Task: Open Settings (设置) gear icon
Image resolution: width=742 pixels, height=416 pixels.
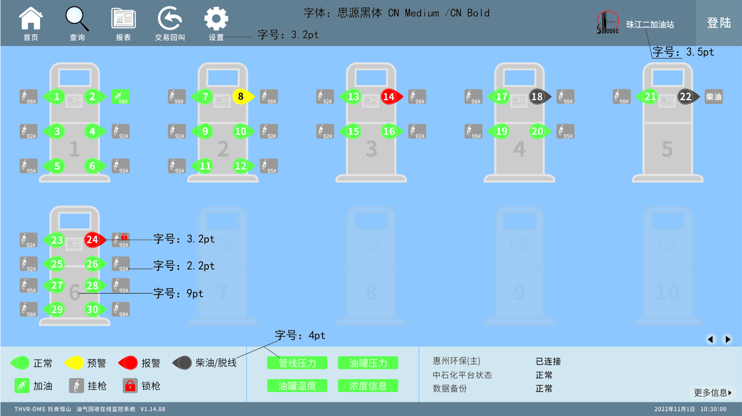Action: click(x=216, y=19)
